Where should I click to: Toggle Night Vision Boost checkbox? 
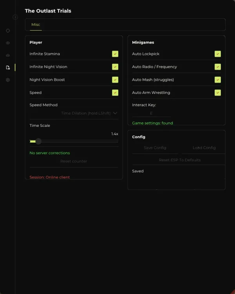coord(115,80)
